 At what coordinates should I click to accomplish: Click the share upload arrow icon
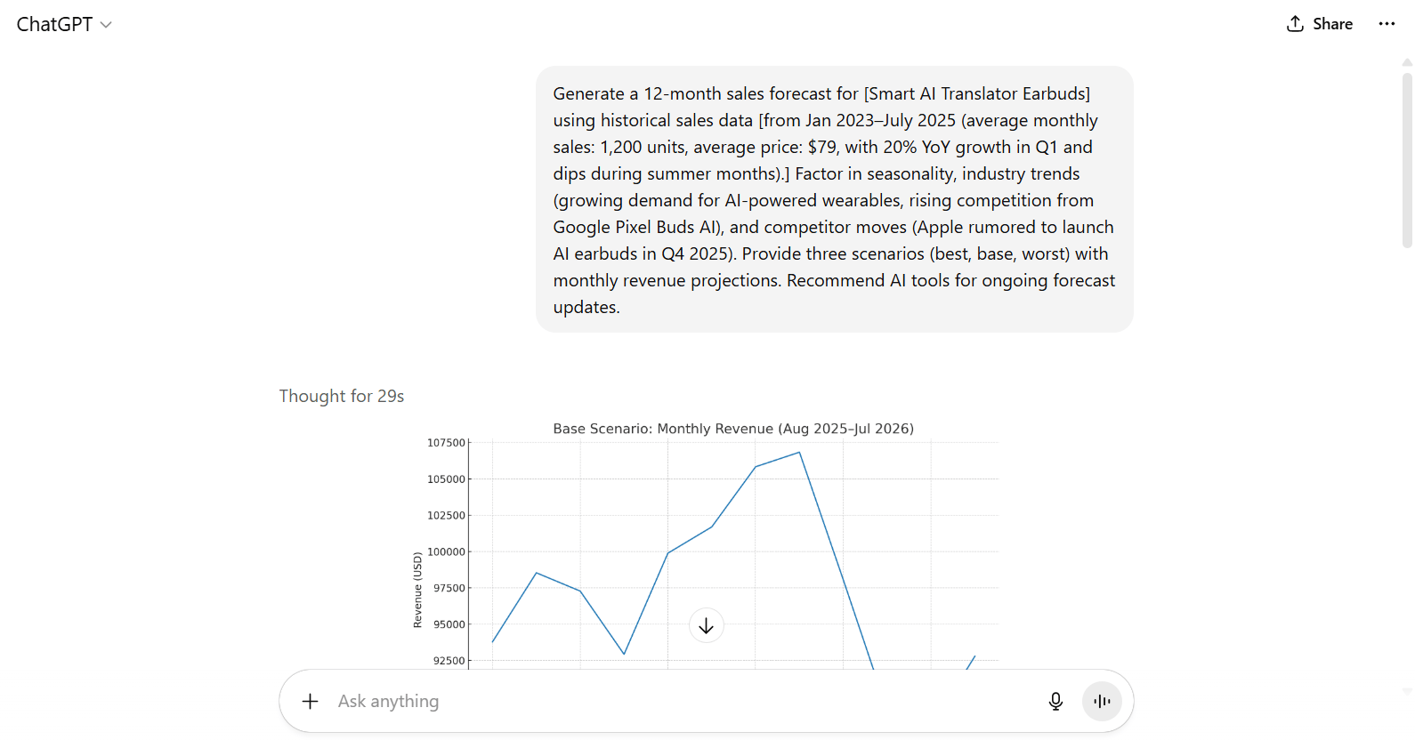click(x=1295, y=24)
